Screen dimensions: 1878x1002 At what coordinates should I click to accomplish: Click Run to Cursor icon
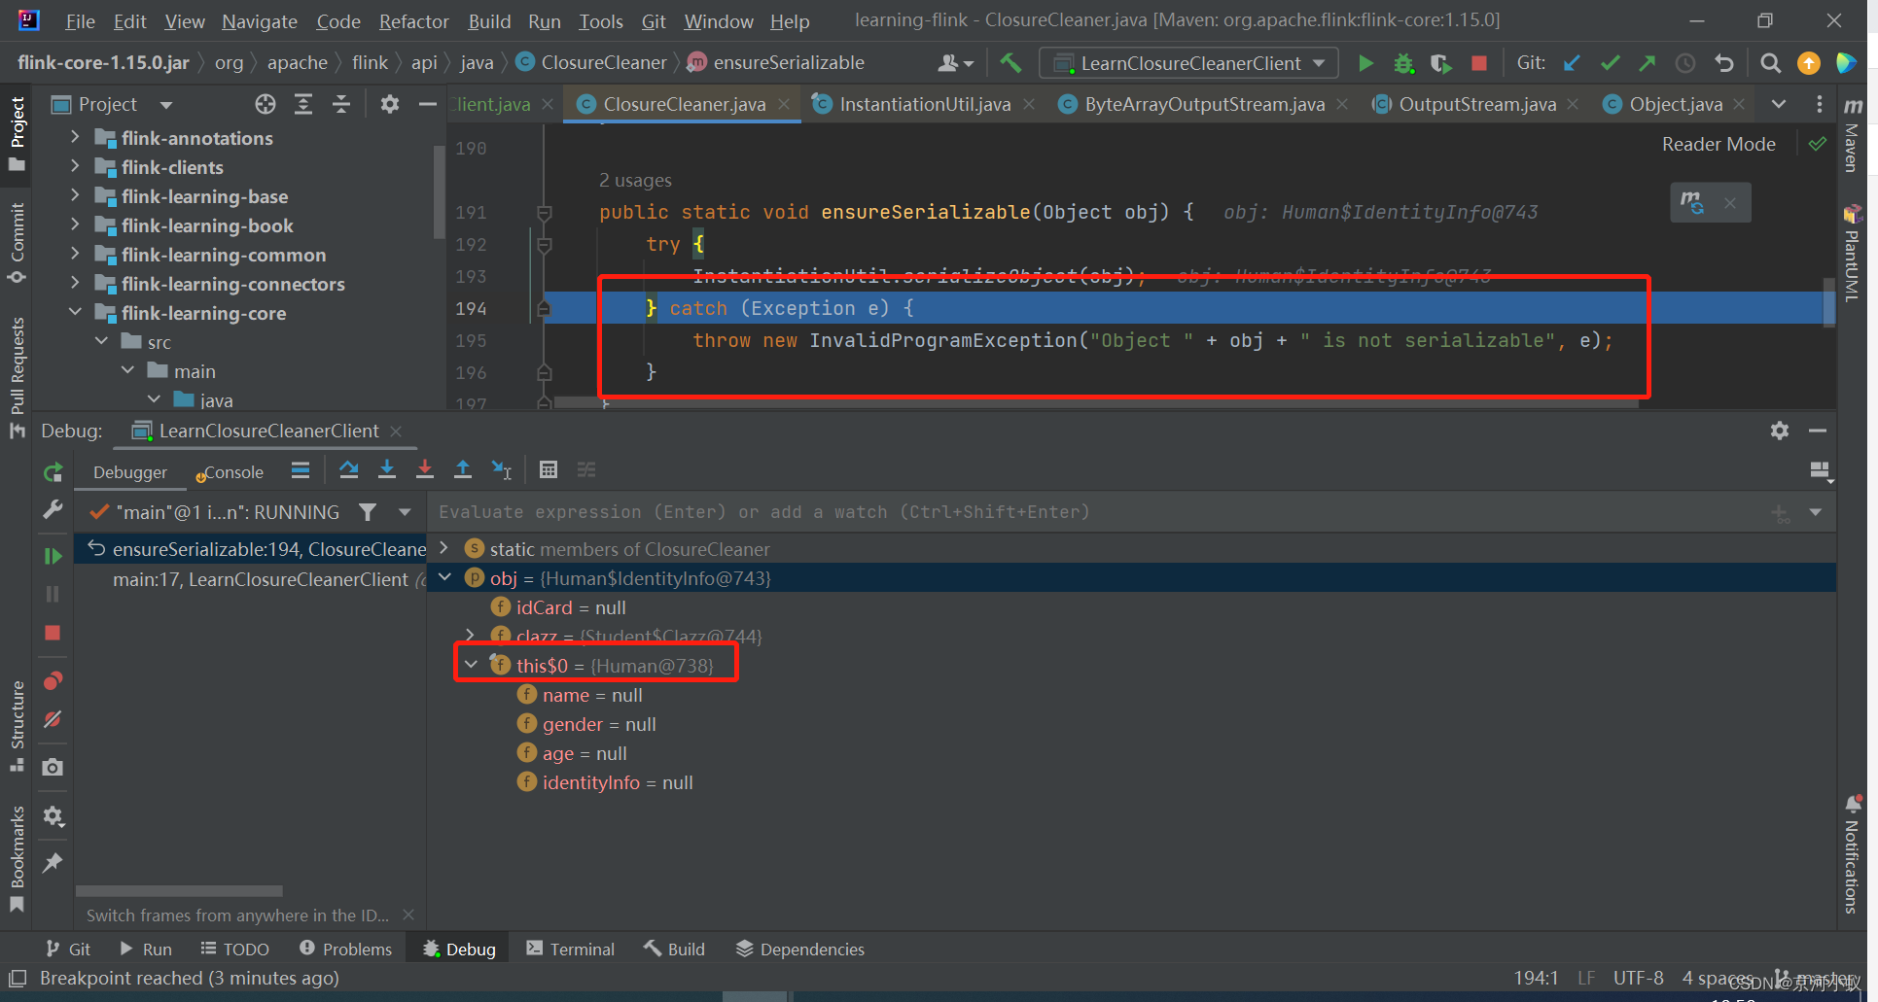tap(501, 470)
